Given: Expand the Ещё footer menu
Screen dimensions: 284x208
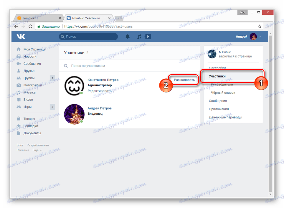Looking at the screenshot, I should [36, 150].
